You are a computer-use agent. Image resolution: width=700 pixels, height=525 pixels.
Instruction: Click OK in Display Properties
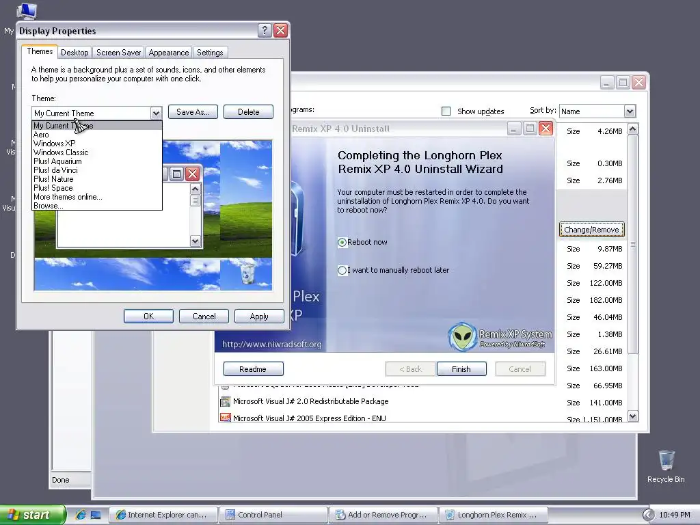click(x=148, y=316)
